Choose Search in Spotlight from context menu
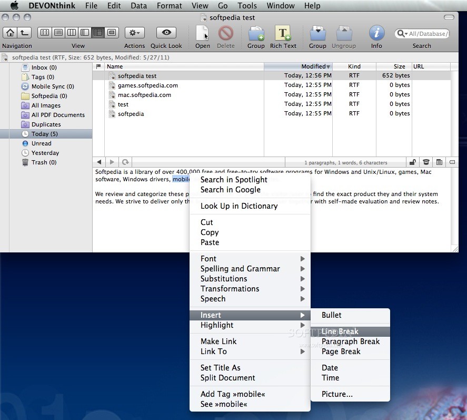The height and width of the screenshot is (420, 467). pos(250,180)
